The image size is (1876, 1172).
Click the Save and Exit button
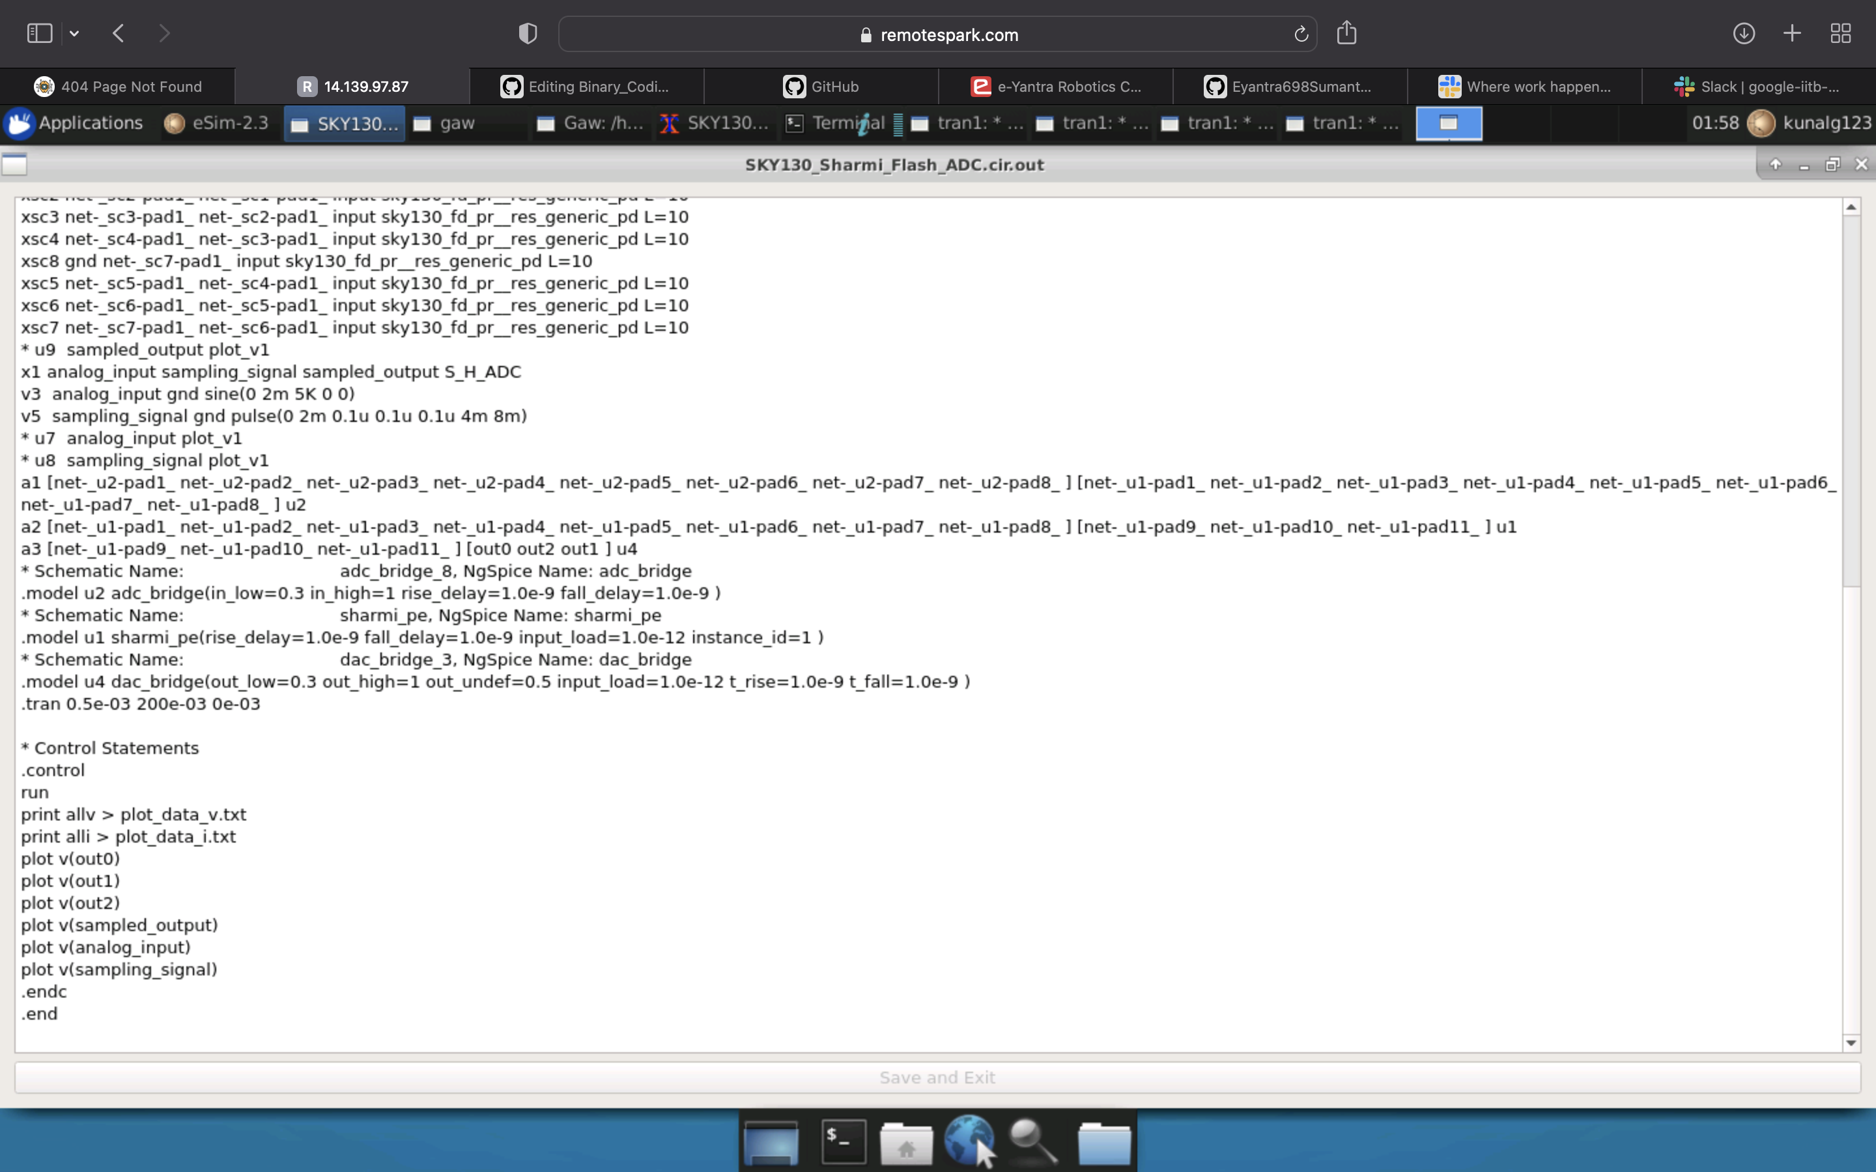[937, 1077]
